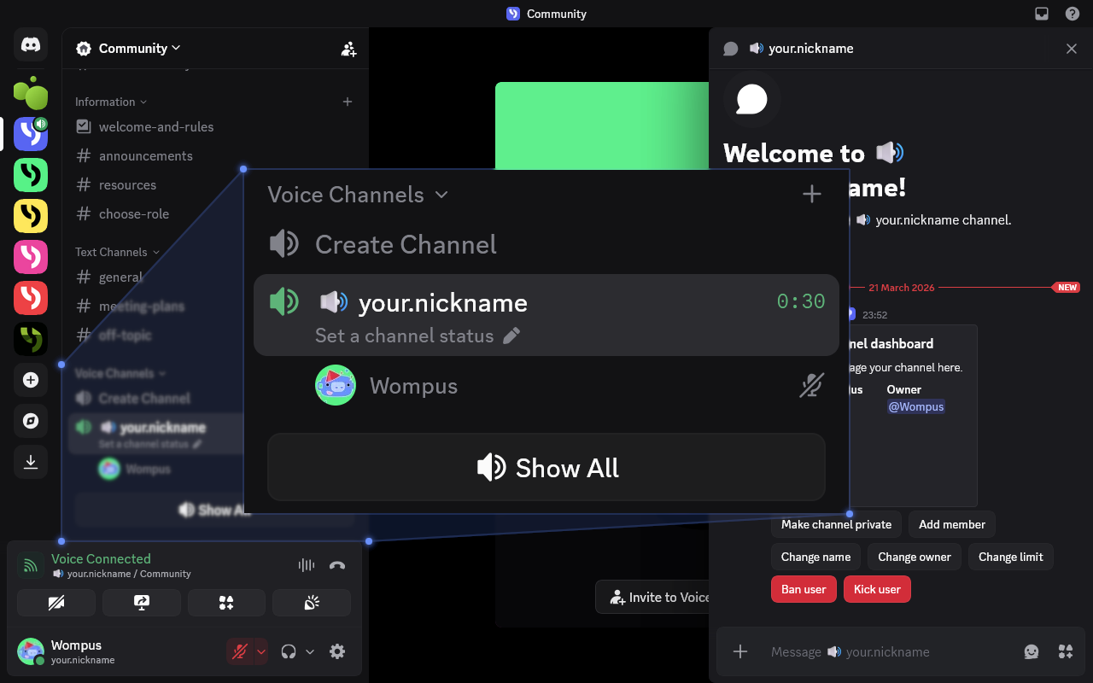Open the audio output device chevron
The image size is (1093, 683).
[311, 651]
